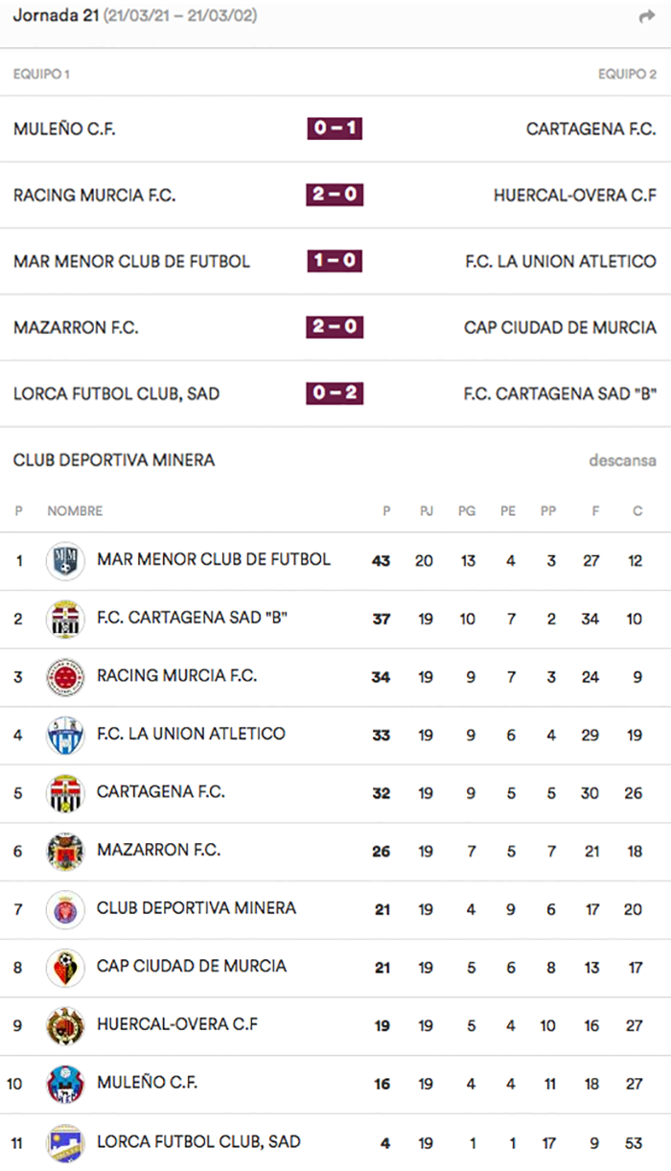
Task: Click F.C. Cartagena SAD B crest
Action: point(65,620)
